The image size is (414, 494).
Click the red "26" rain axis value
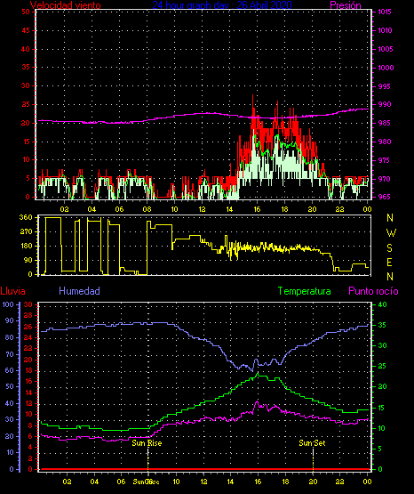[28, 327]
